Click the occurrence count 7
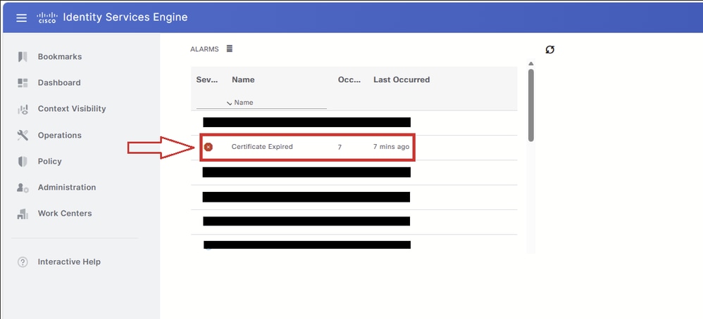 [340, 147]
